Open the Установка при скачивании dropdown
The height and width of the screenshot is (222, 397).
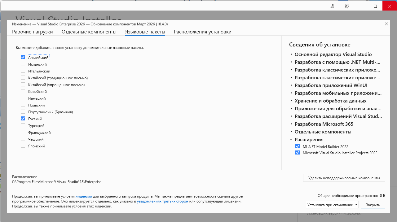332,205
